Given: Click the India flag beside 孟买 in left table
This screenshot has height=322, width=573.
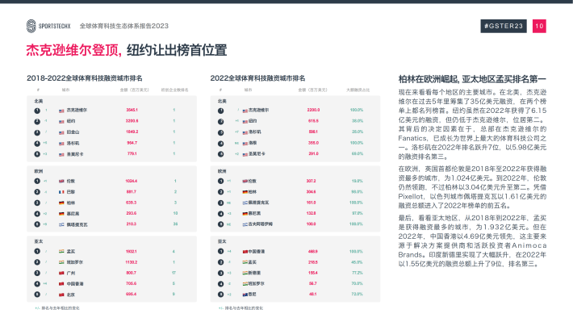Looking at the screenshot, I should click(x=61, y=252).
